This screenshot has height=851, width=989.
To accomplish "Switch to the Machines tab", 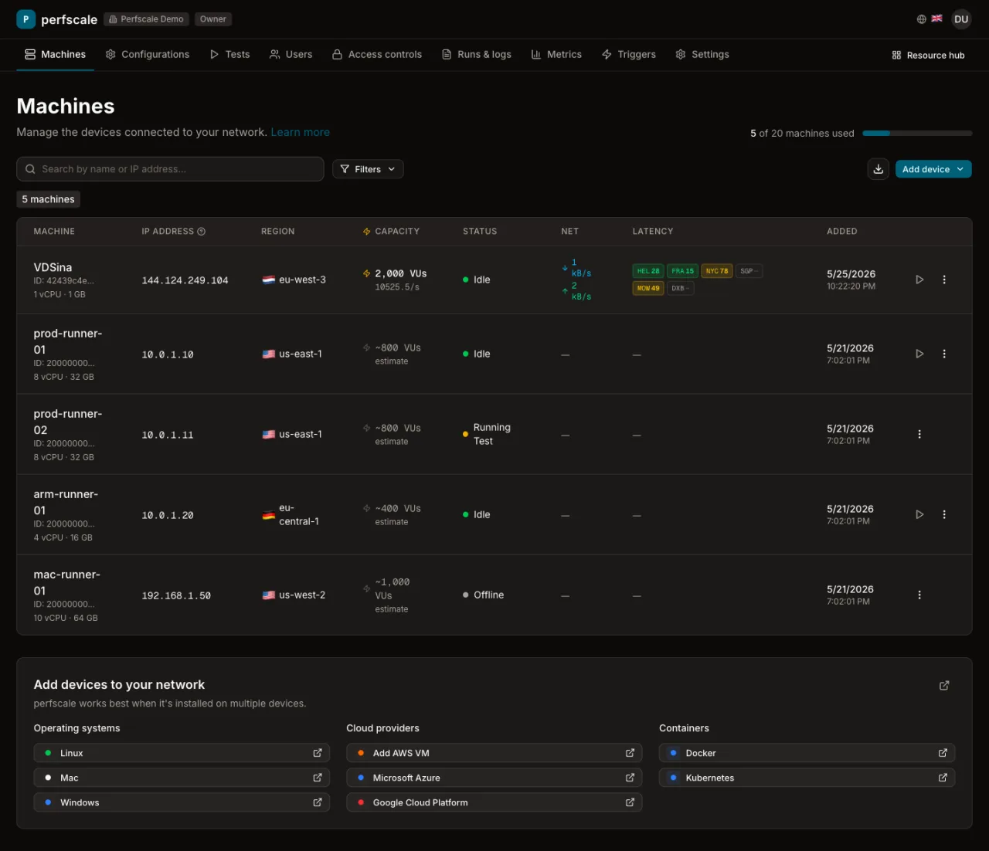I will point(55,55).
